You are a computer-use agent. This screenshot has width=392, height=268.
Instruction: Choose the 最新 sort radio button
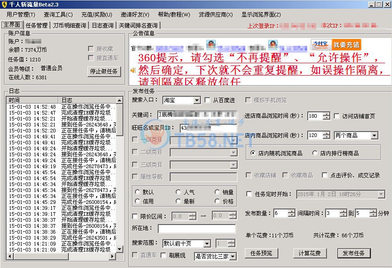point(178,201)
